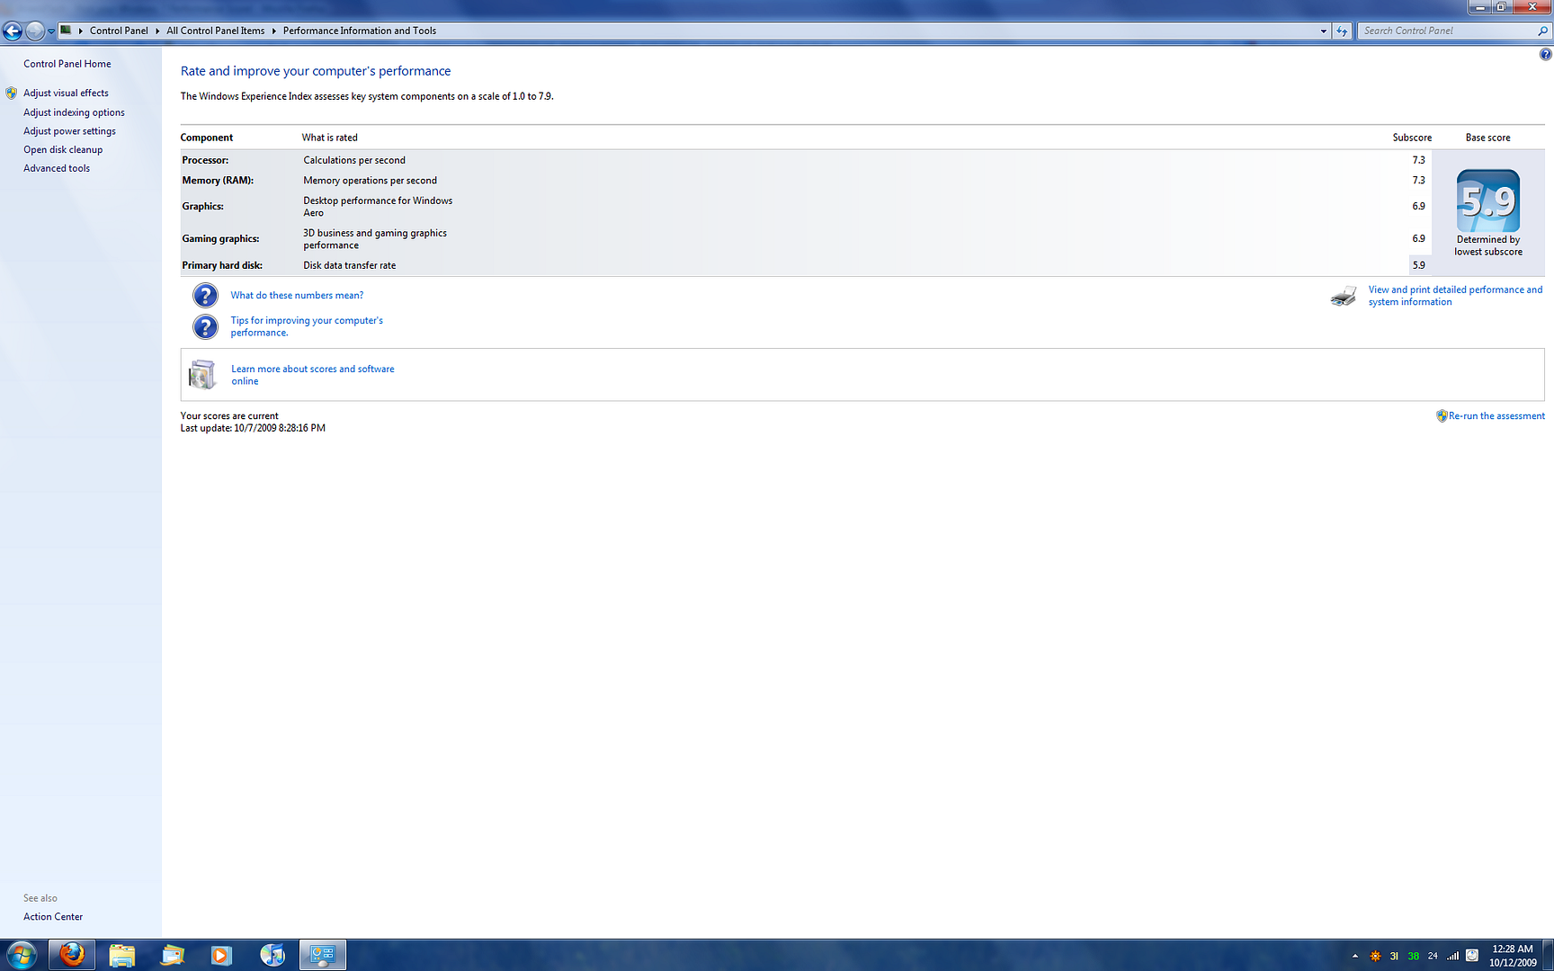Open Windows Explorer folder icon in taskbar

click(121, 955)
